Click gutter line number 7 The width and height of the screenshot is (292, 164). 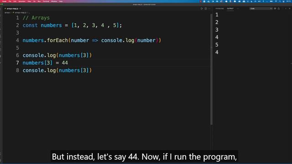17,63
